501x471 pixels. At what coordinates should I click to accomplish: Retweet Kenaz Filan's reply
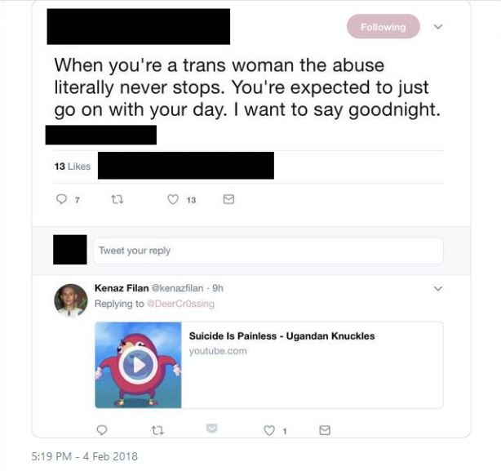point(157,429)
